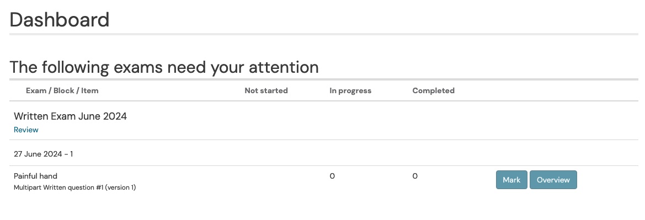Click the Multipart Written question #1 subtitle
This screenshot has width=645, height=220.
point(75,187)
